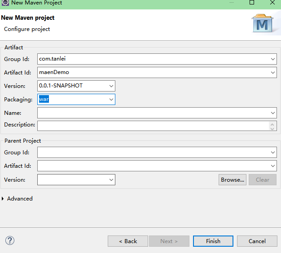The width and height of the screenshot is (281, 253).
Task: Open the Packaging dropdown arrow
Action: [x=111, y=100]
